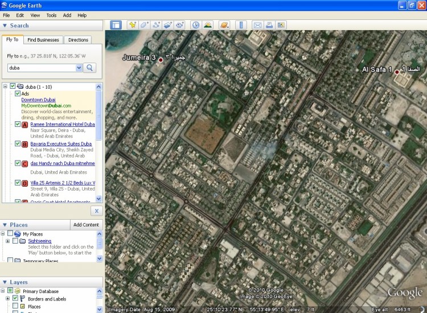Viewport: 427px width, 313px height.
Task: Uncheck Ramee International Hotel result checkbox
Action: [18, 124]
